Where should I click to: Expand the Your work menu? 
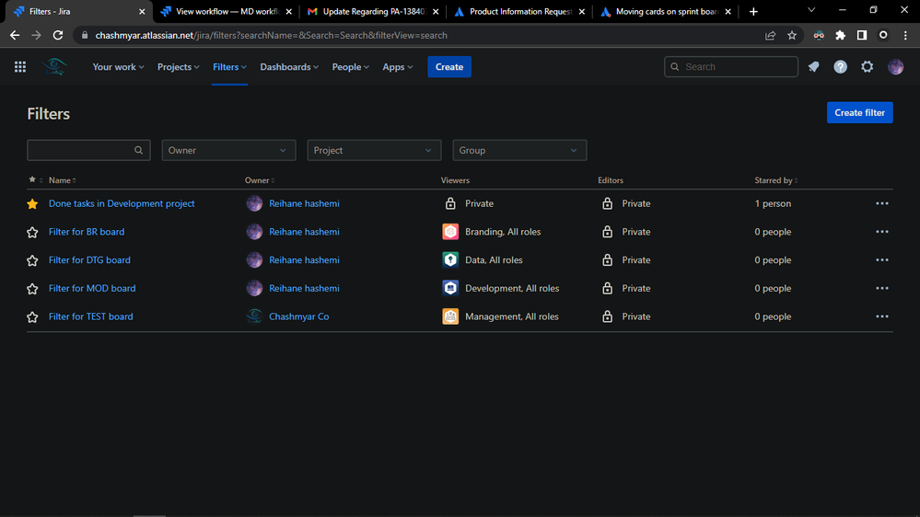118,67
